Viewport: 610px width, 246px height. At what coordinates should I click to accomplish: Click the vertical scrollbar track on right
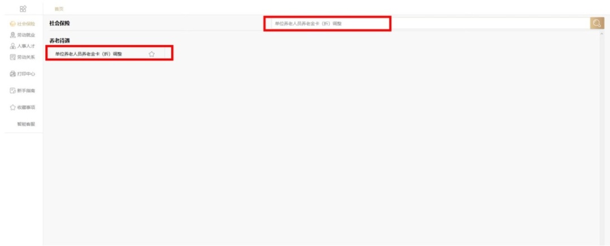point(602,140)
